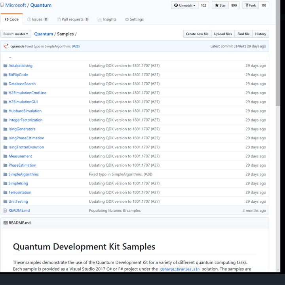
Task: Click the folder icon next to SimpleAlgorithms
Action: 5,174
